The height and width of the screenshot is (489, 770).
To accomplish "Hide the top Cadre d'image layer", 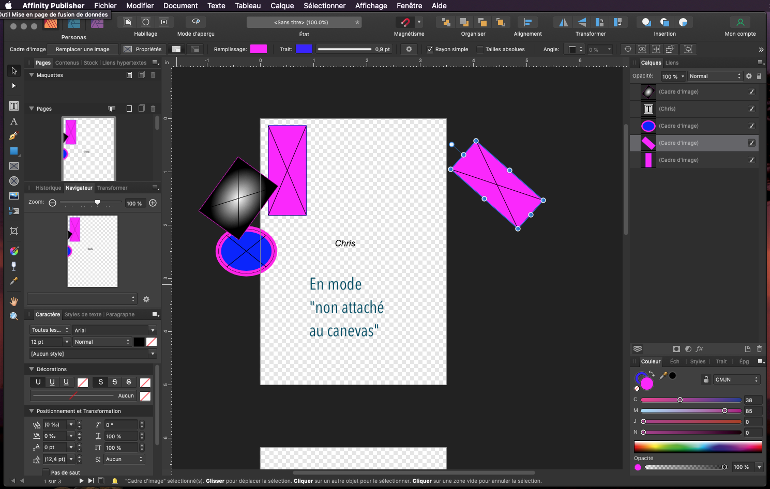I will point(751,91).
